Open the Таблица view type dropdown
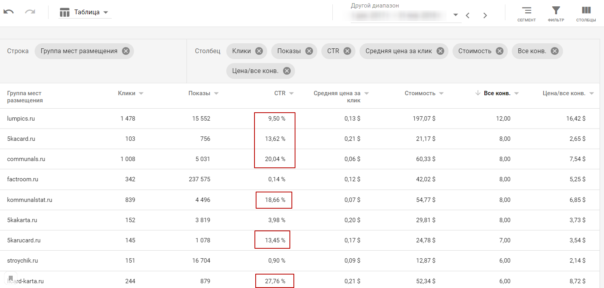Screen dimensions: 604x288 tap(85, 12)
